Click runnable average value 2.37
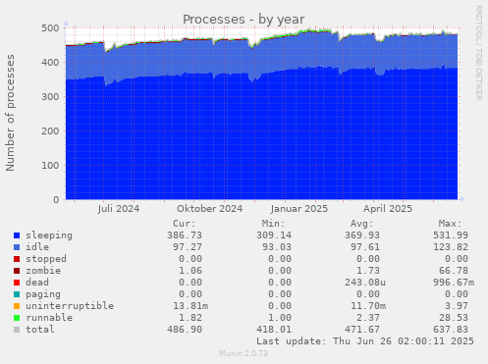Screen dimensions: 488x364 [x=368, y=318]
